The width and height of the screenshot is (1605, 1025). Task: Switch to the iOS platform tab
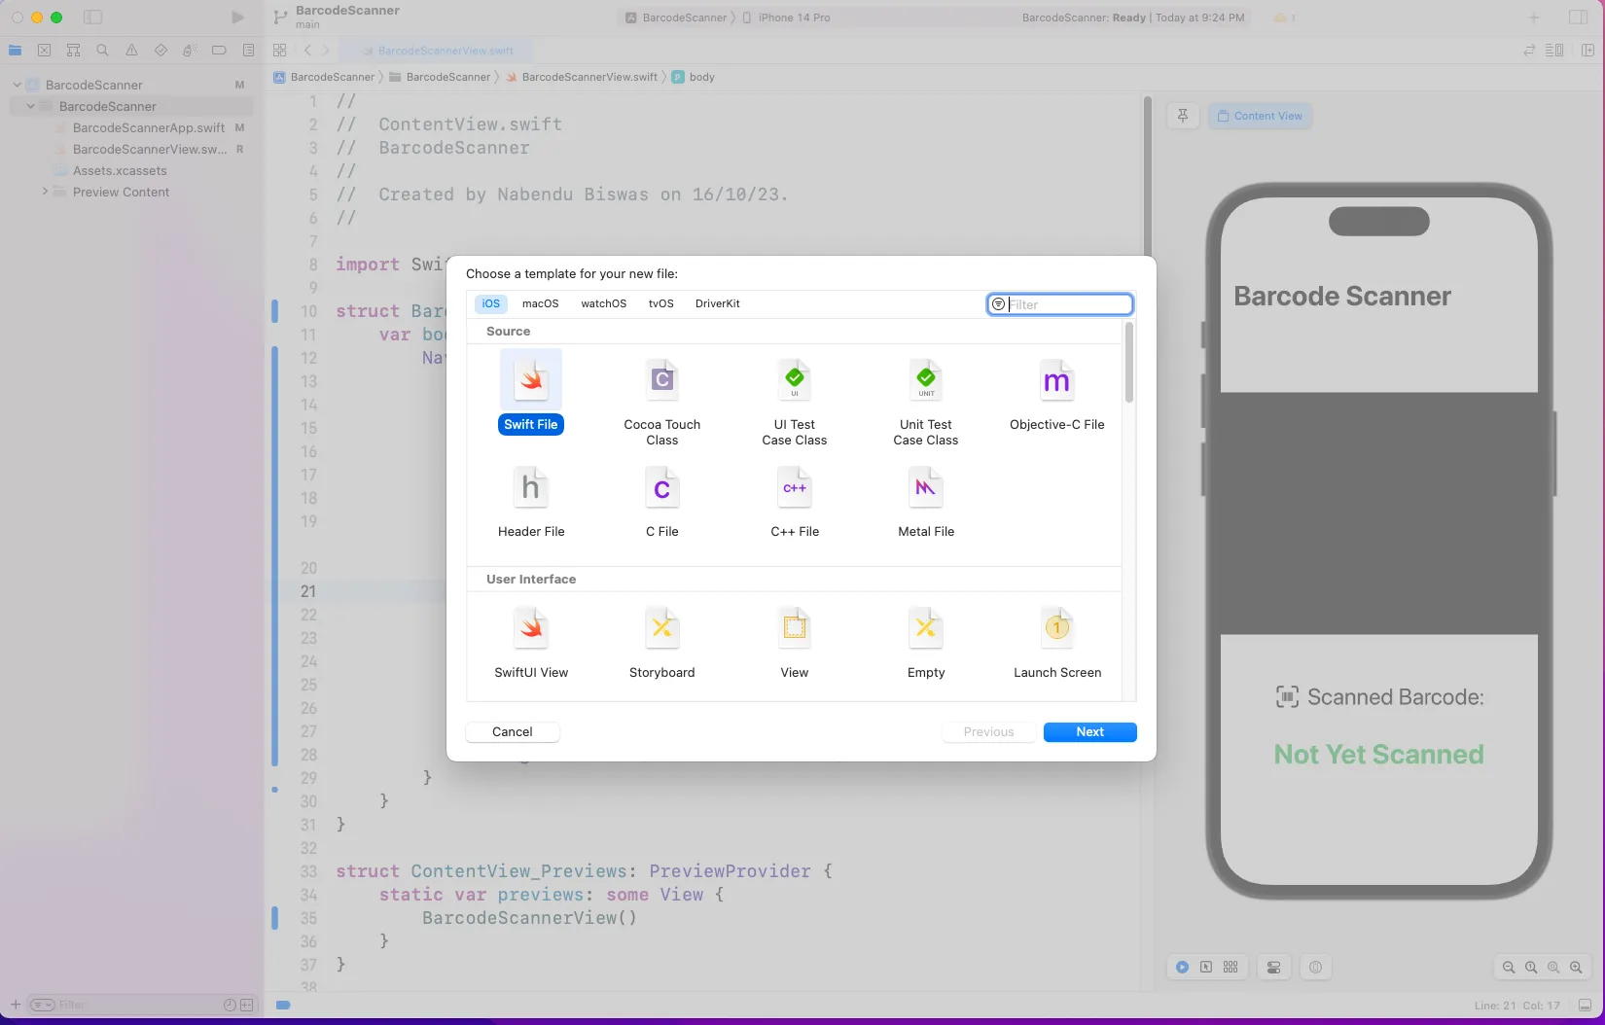[491, 303]
